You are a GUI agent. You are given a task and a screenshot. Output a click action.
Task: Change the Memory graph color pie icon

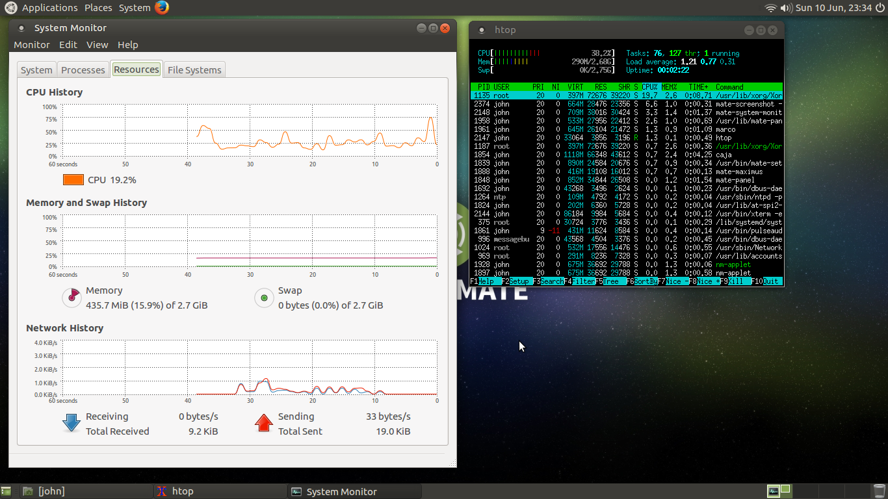tap(72, 298)
